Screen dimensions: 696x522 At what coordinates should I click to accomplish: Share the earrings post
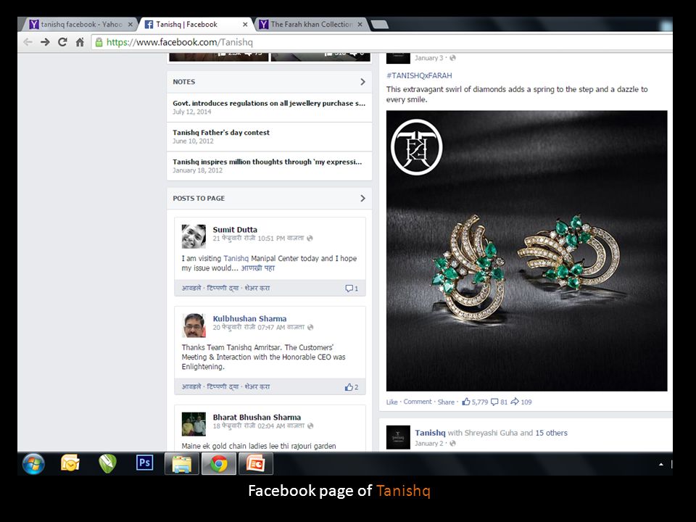(x=446, y=402)
